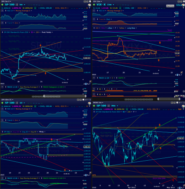Click green plus icon in SPX 60m chart
The height and width of the screenshot is (189, 185).
pos(2,103)
